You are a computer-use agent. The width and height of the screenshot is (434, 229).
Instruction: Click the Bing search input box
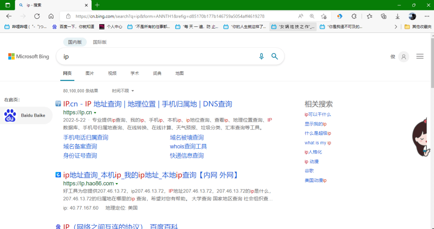(158, 57)
